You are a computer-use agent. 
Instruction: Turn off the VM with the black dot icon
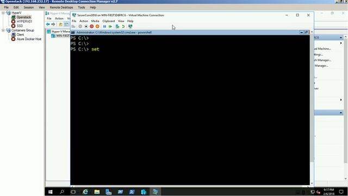click(x=86, y=27)
